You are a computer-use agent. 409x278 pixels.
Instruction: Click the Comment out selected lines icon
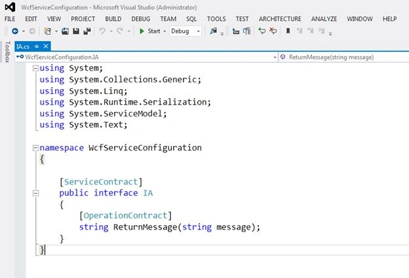tap(262, 31)
